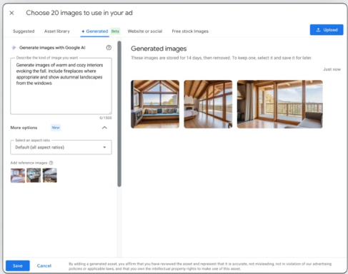This screenshot has width=348, height=274.
Task: Click the Add reference images label
Action: pyautogui.click(x=29, y=163)
